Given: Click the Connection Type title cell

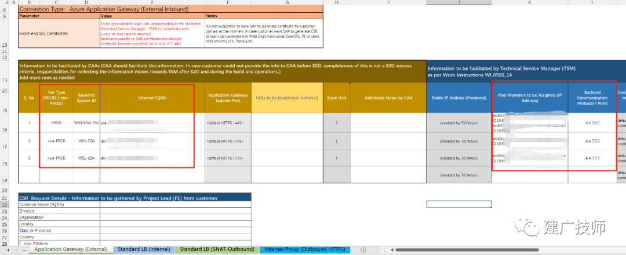Looking at the screenshot, I should pos(171,9).
